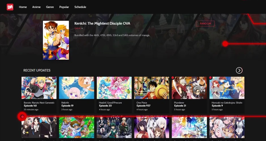Select 'Episode 161' under Boruto

click(30, 106)
